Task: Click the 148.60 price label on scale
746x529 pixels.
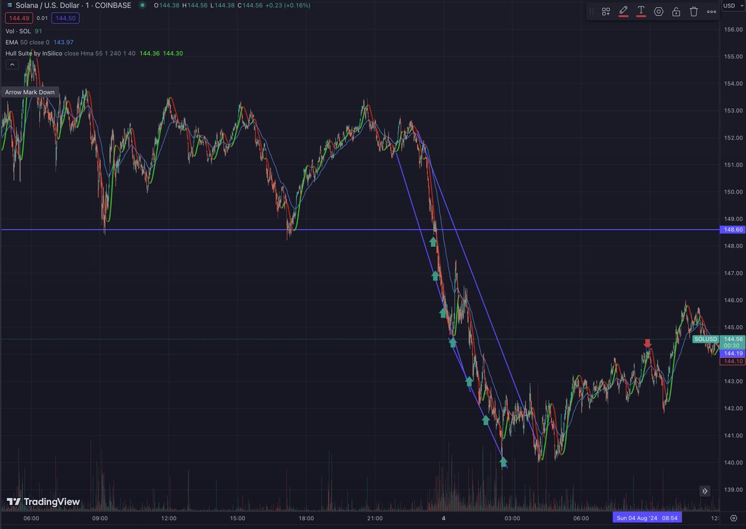Action: click(x=733, y=230)
